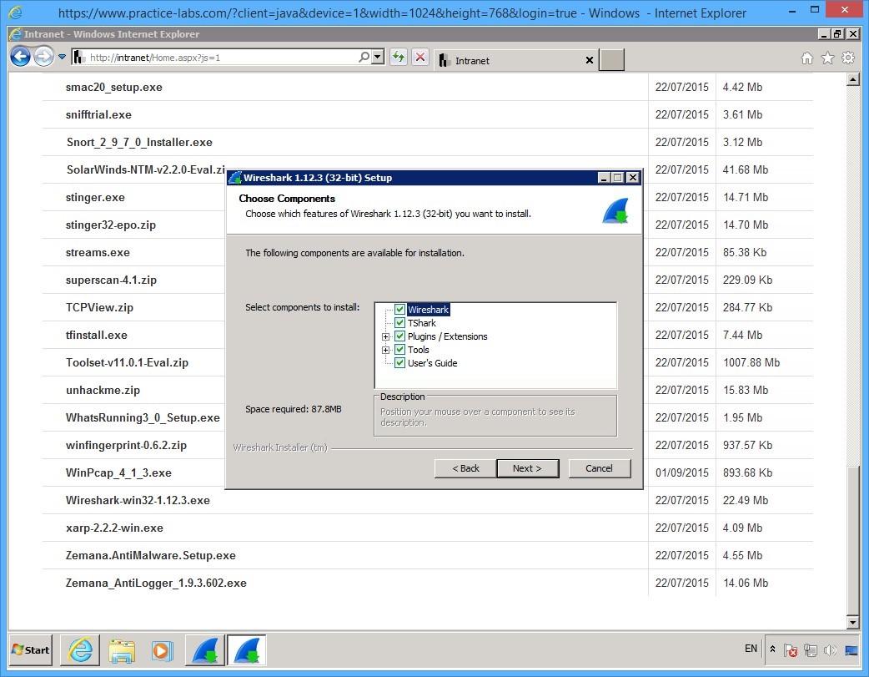
Task: Uncheck the User's Guide component
Action: coord(399,363)
